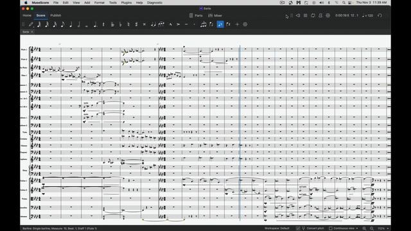This screenshot has width=411, height=231.
Task: Add marcato articulation
Action: pyautogui.click(x=170, y=24)
